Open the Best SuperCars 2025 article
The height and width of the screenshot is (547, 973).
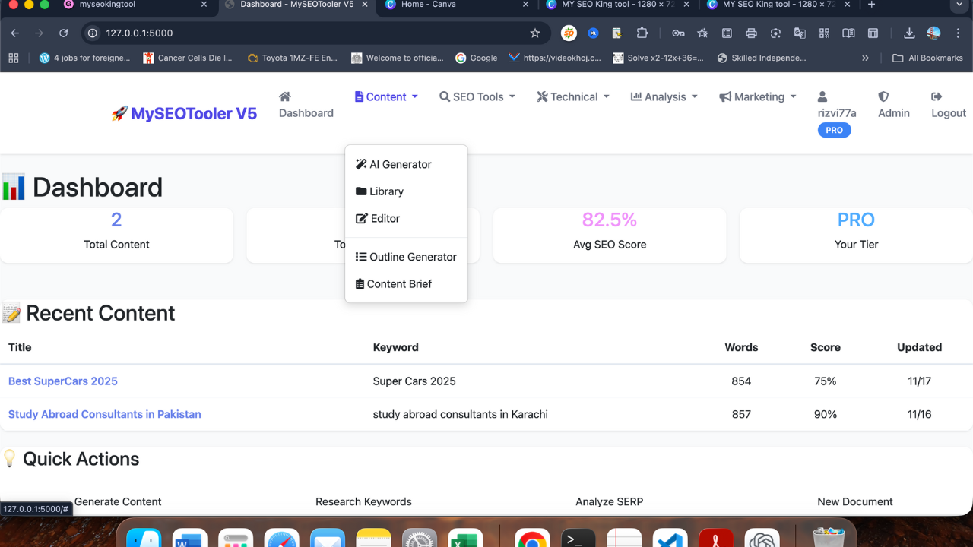pyautogui.click(x=62, y=381)
